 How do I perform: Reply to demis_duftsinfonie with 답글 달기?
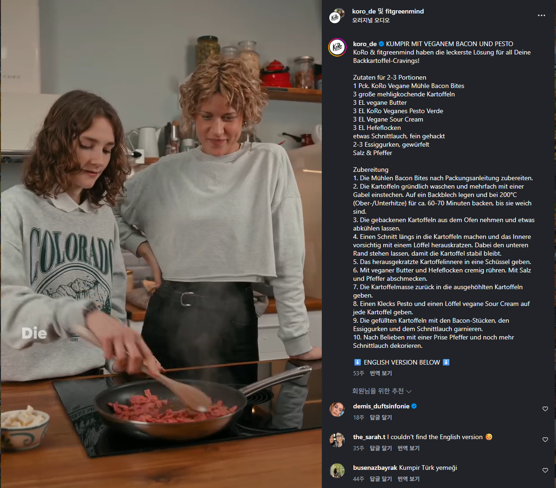(x=381, y=417)
